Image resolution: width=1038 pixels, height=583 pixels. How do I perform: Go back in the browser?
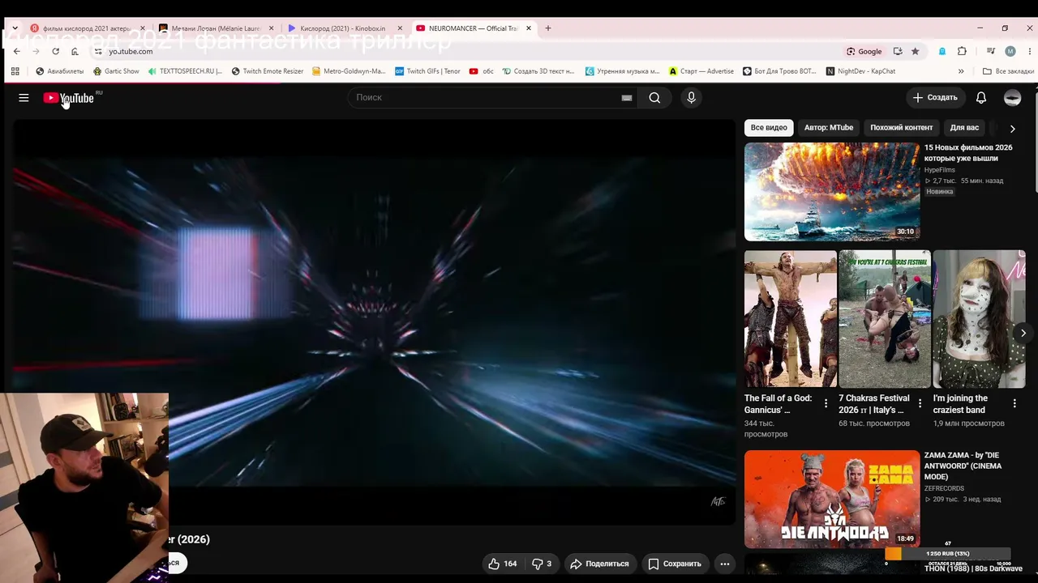(x=16, y=51)
